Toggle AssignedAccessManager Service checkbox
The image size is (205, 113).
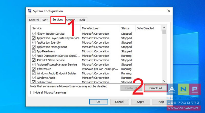[34, 64]
